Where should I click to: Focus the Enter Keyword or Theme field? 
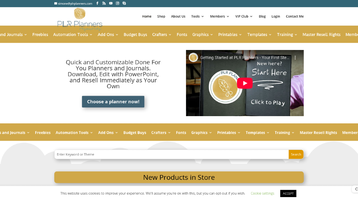click(171, 154)
